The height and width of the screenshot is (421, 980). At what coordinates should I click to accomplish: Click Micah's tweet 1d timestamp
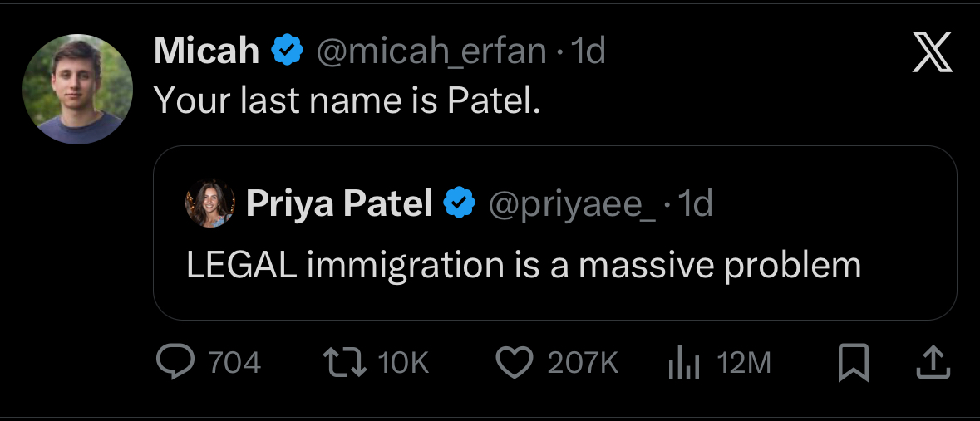click(x=588, y=52)
